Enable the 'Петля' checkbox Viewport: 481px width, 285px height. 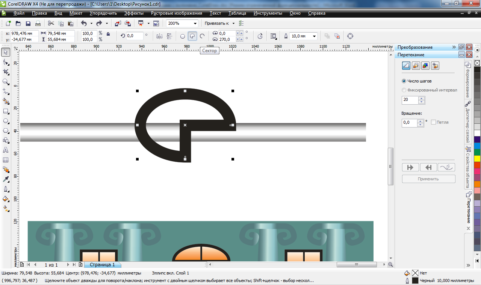(434, 122)
